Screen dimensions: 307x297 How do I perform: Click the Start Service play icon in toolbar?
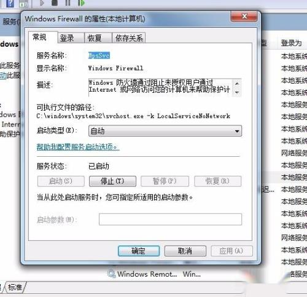(x=42, y=3)
